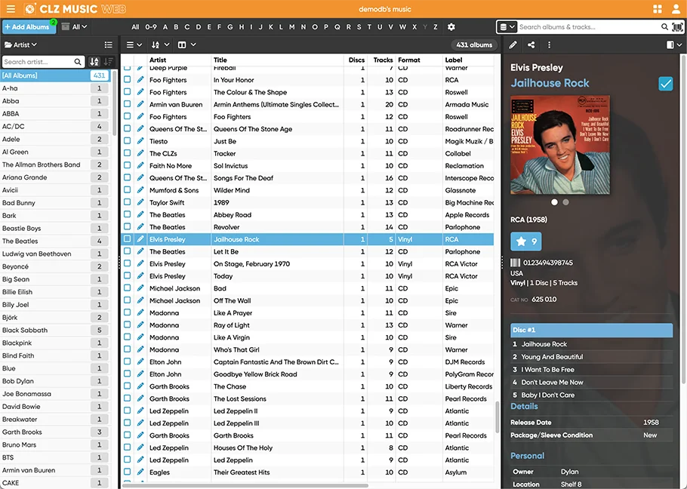The width and height of the screenshot is (687, 489).
Task: Show the second cover image dot
Action: click(565, 202)
